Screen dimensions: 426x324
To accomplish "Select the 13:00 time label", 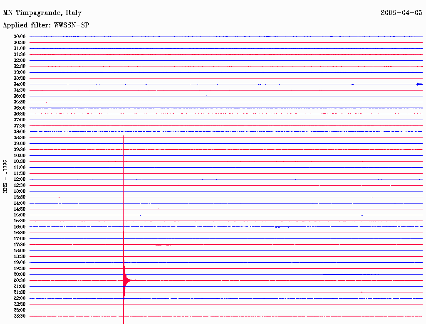I will (20, 191).
